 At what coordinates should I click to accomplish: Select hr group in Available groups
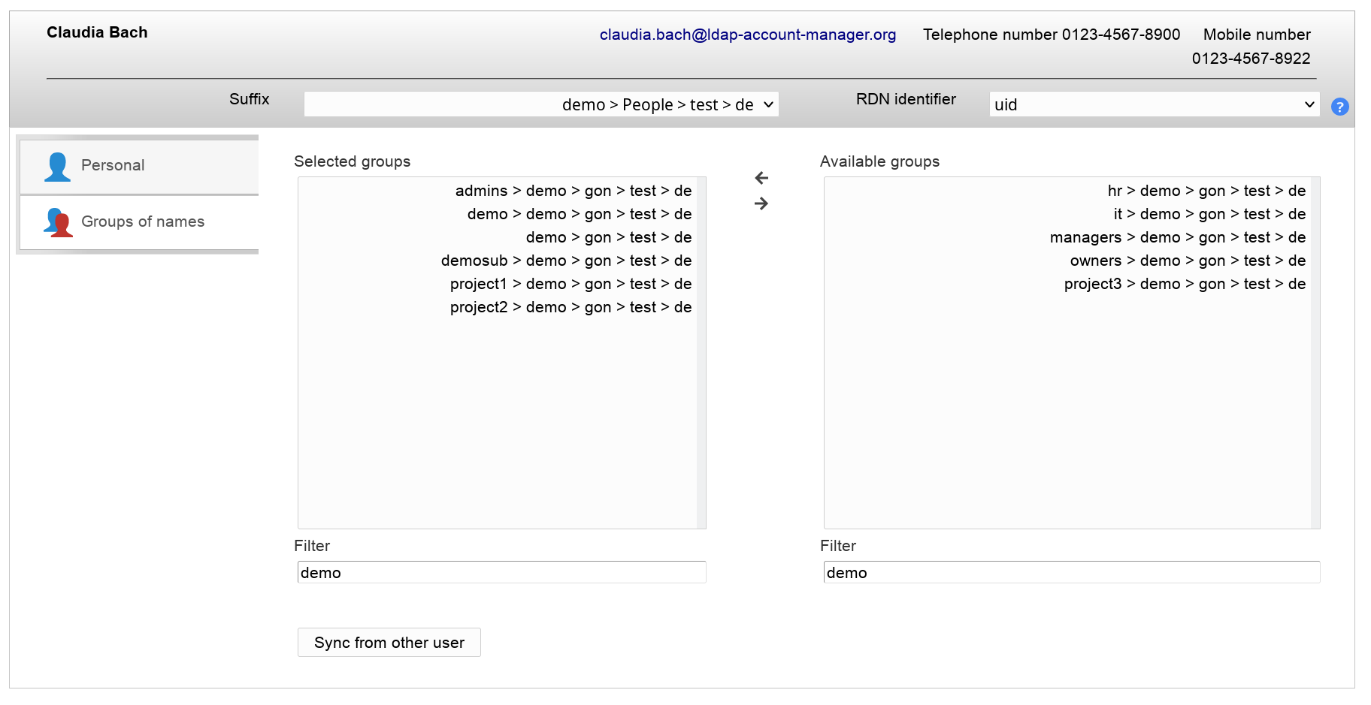tap(1206, 191)
